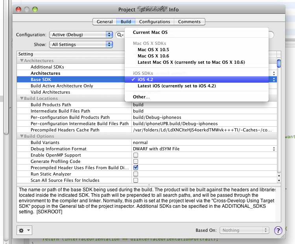The height and width of the screenshot is (244, 295).
Task: Check Generate Profiling Code
Action: (136, 161)
